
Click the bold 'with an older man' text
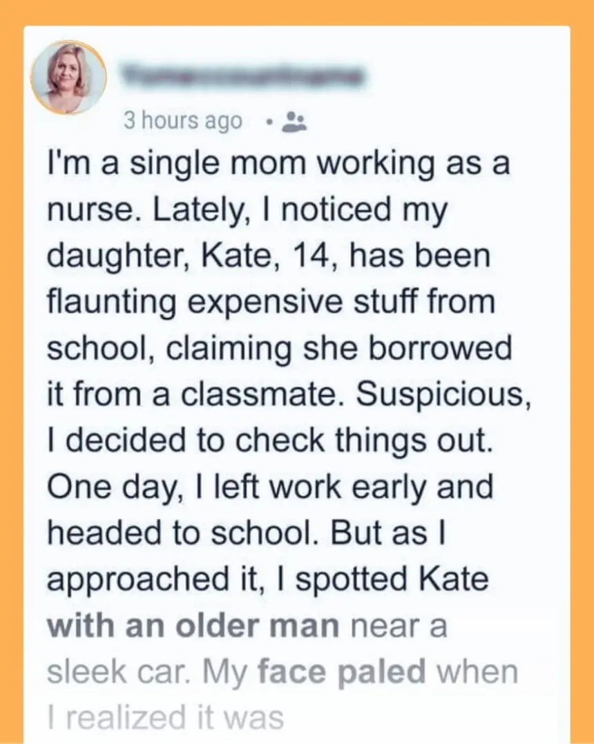coord(193,627)
